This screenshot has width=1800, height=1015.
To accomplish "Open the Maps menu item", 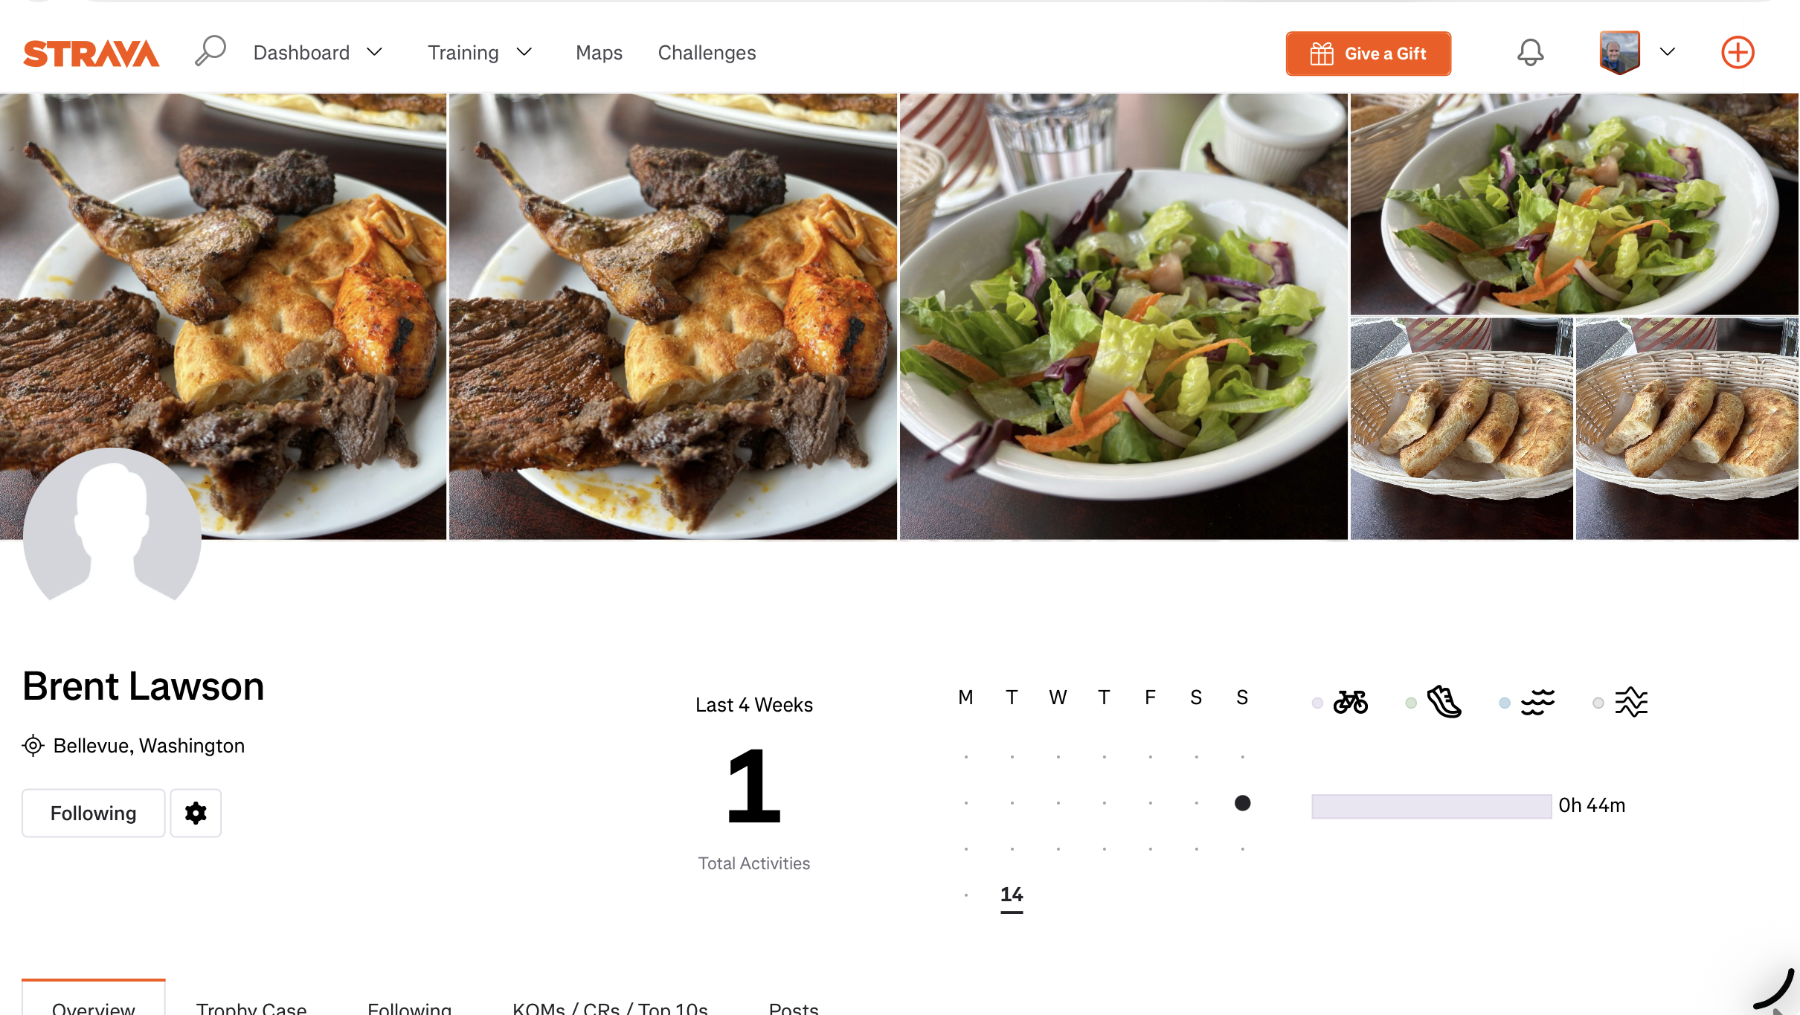I will click(599, 53).
